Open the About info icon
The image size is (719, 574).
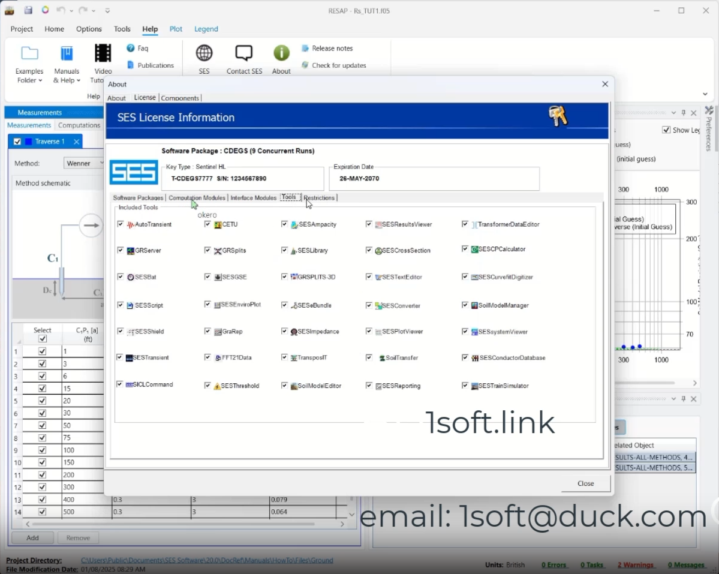coord(281,53)
